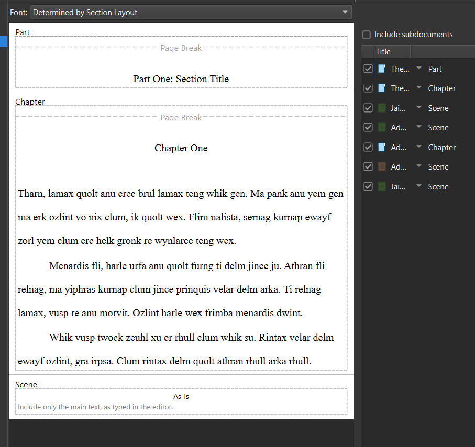Expand the section type arrow on first Chapter row
This screenshot has width=475, height=447.
click(419, 88)
